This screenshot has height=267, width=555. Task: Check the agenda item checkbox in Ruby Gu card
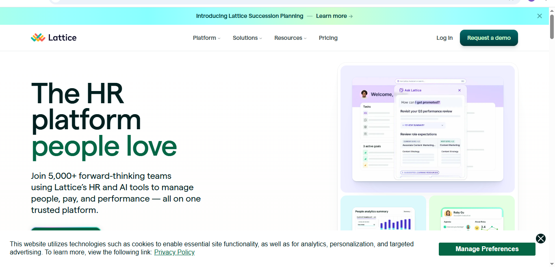click(445, 227)
